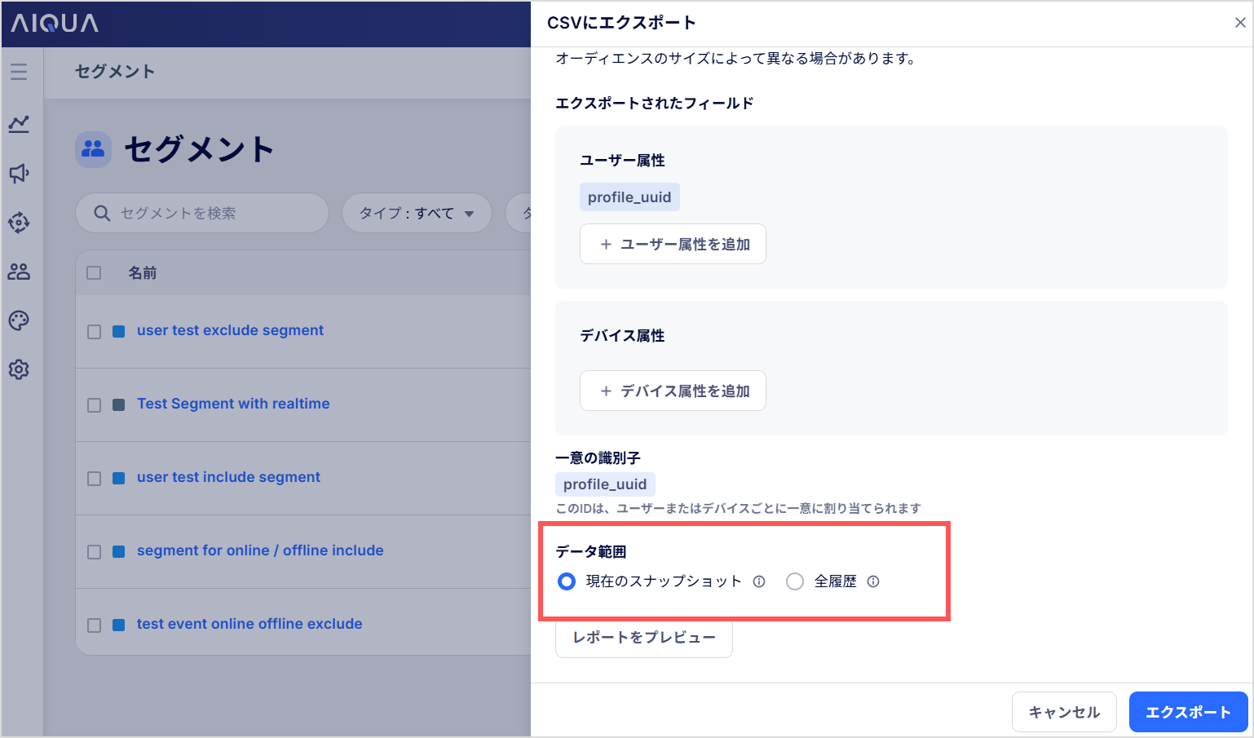1254x738 pixels.
Task: Open the analytics chart sidebar icon
Action: [x=19, y=124]
